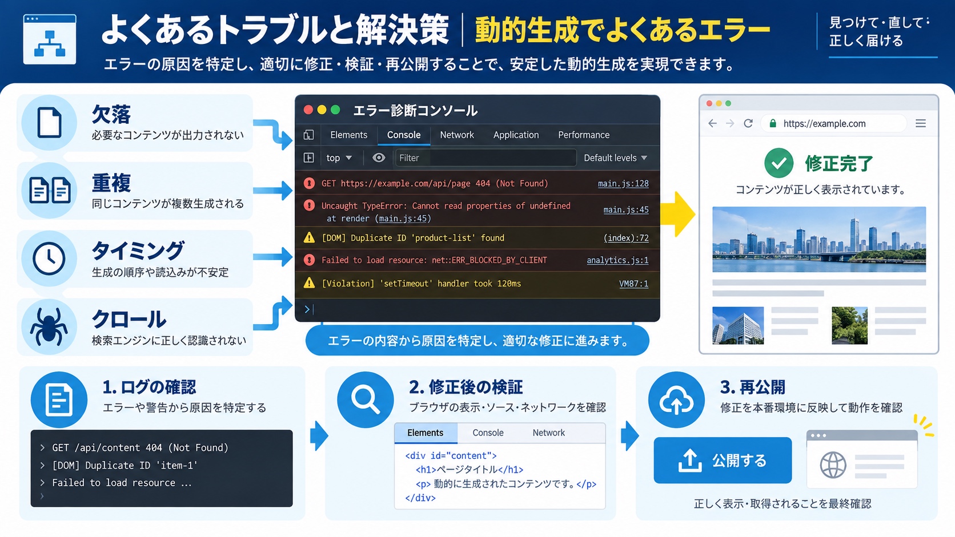Viewport: 955px width, 537px height.
Task: Follow the (index):72 source link
Action: tap(626, 238)
